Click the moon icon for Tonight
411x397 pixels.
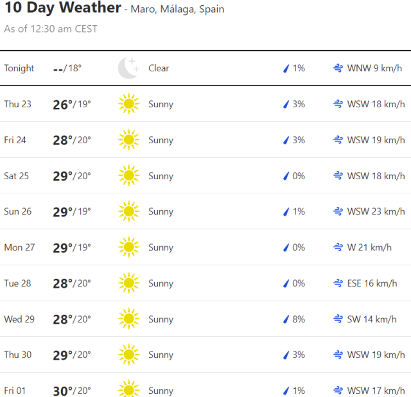pyautogui.click(x=128, y=68)
